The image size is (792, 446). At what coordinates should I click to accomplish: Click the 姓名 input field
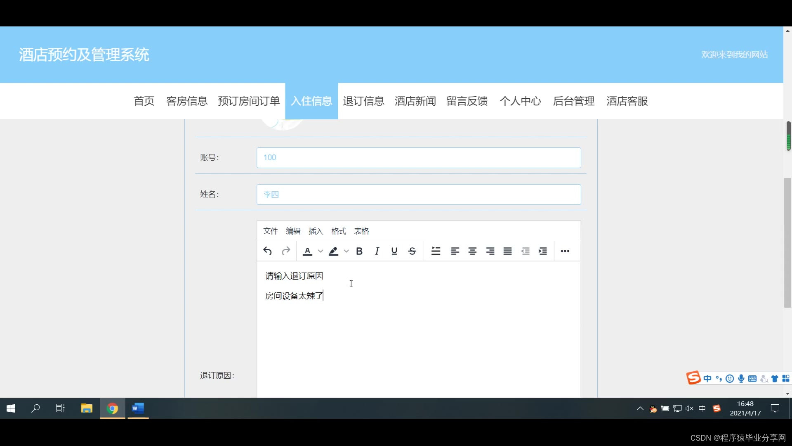click(x=418, y=195)
